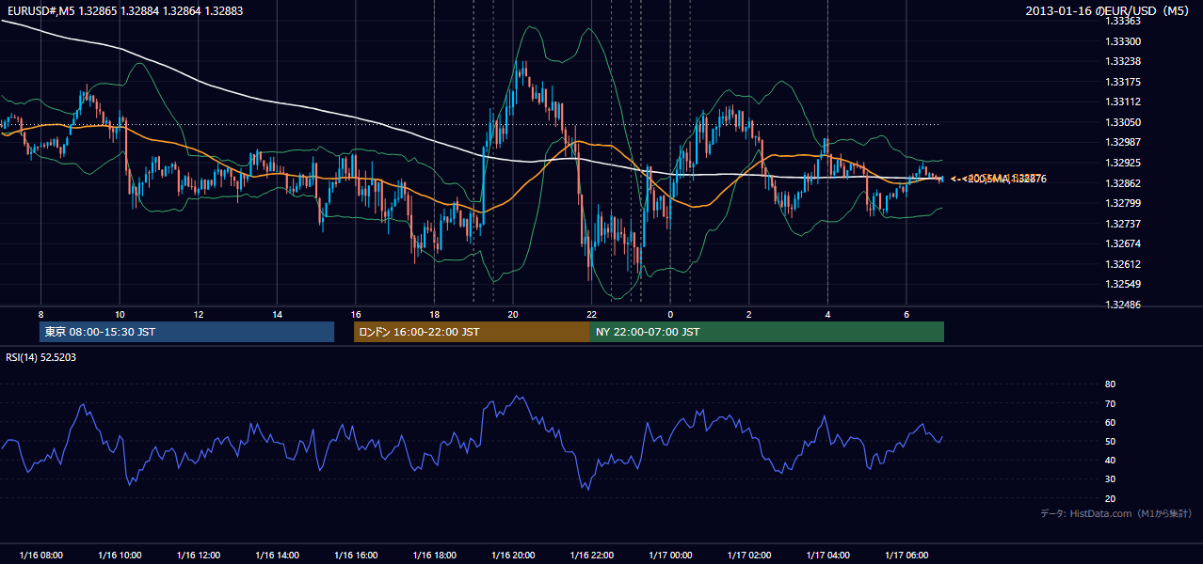Click the RSI 40 level label

pos(1110,461)
